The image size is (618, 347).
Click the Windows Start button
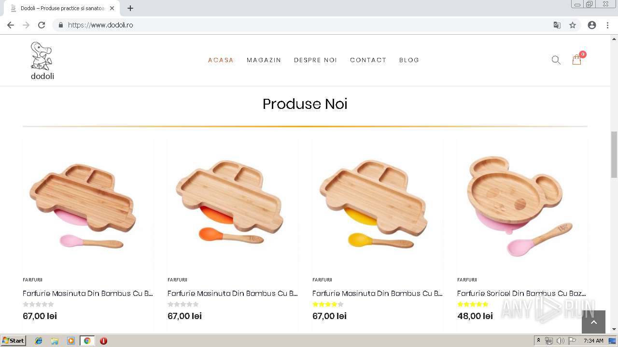(x=14, y=341)
